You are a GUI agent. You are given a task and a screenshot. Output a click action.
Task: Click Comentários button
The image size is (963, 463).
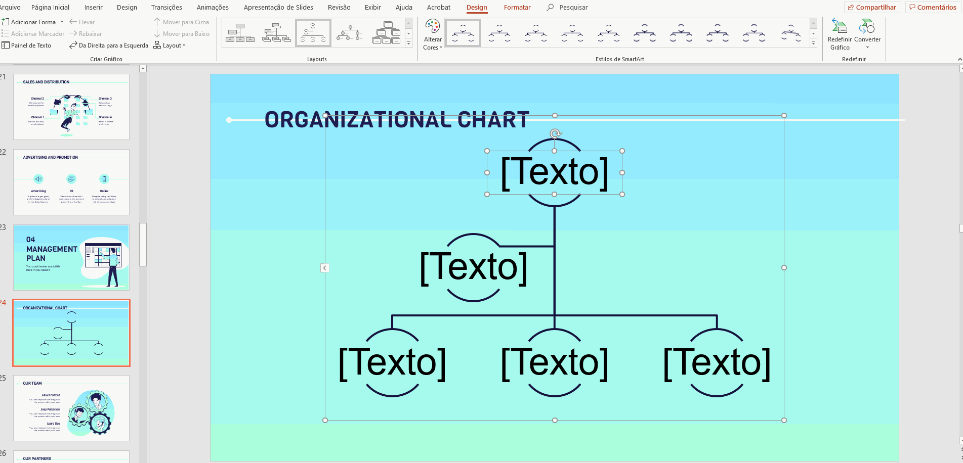(x=933, y=7)
